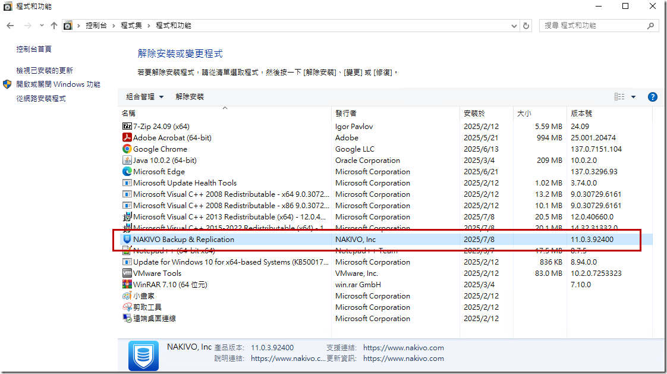The image size is (667, 374).
Task: Go up one level with up arrow
Action: click(x=54, y=26)
